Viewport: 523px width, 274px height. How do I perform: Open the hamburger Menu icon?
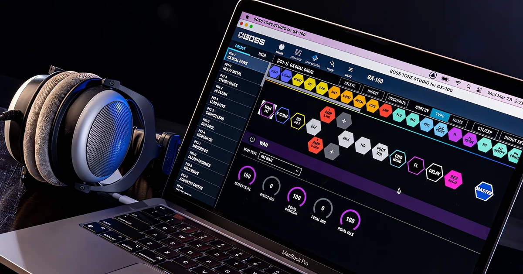point(350,70)
